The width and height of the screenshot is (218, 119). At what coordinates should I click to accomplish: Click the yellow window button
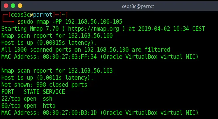pos(20,6)
